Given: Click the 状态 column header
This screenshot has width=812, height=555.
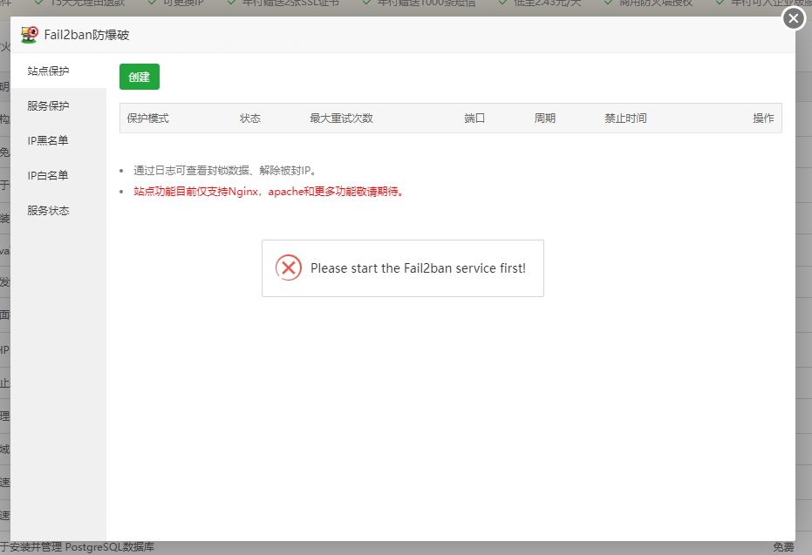Looking at the screenshot, I should point(250,118).
